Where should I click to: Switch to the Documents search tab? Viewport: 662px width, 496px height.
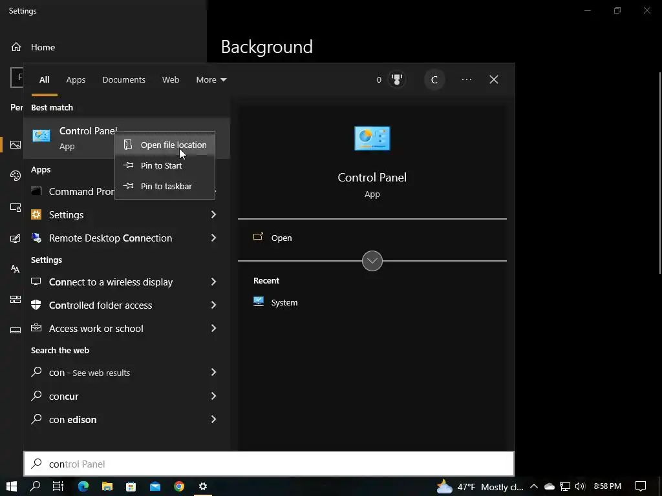[123, 79]
